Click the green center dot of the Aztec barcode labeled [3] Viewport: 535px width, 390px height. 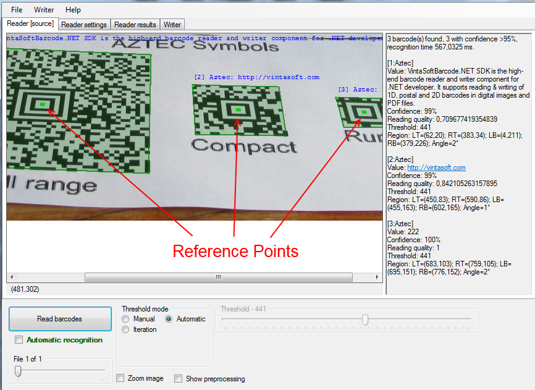[364, 112]
